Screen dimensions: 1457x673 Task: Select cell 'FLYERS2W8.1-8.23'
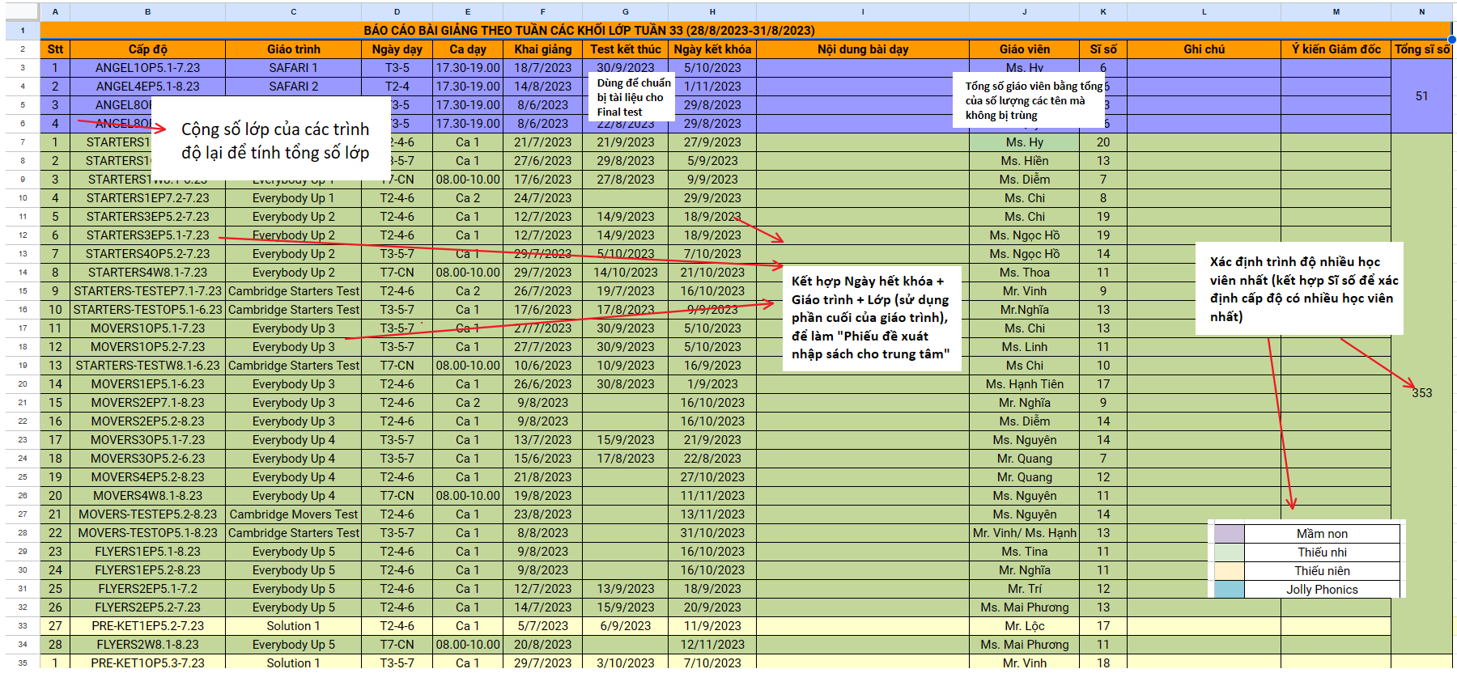[x=147, y=645]
